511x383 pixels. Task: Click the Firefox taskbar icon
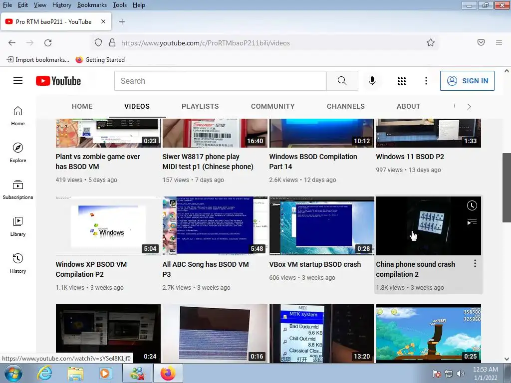[x=168, y=373]
